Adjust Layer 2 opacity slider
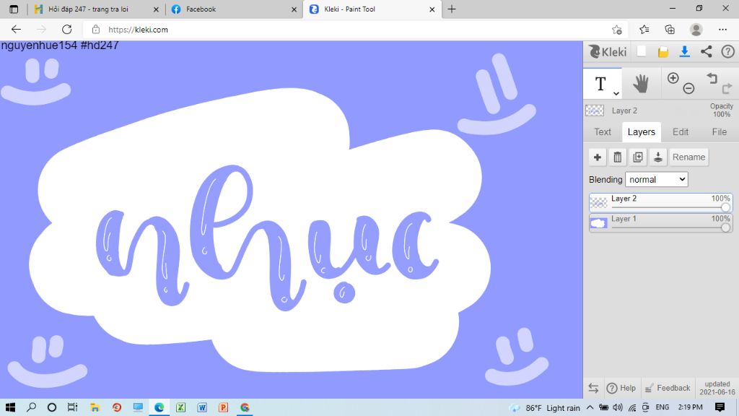This screenshot has width=739, height=416. pyautogui.click(x=725, y=207)
